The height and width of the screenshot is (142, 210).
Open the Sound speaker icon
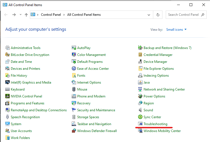[x=140, y=110]
